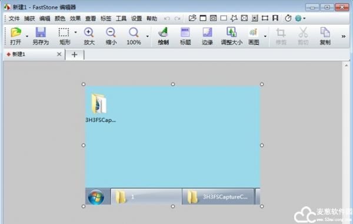The image size is (353, 224).
Task: Select the 缩小 (Zoom Out) magnifier tool
Action: click(x=111, y=32)
